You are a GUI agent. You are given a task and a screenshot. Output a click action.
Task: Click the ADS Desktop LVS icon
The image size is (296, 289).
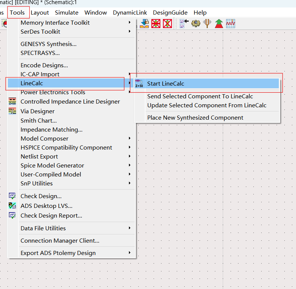point(12,206)
